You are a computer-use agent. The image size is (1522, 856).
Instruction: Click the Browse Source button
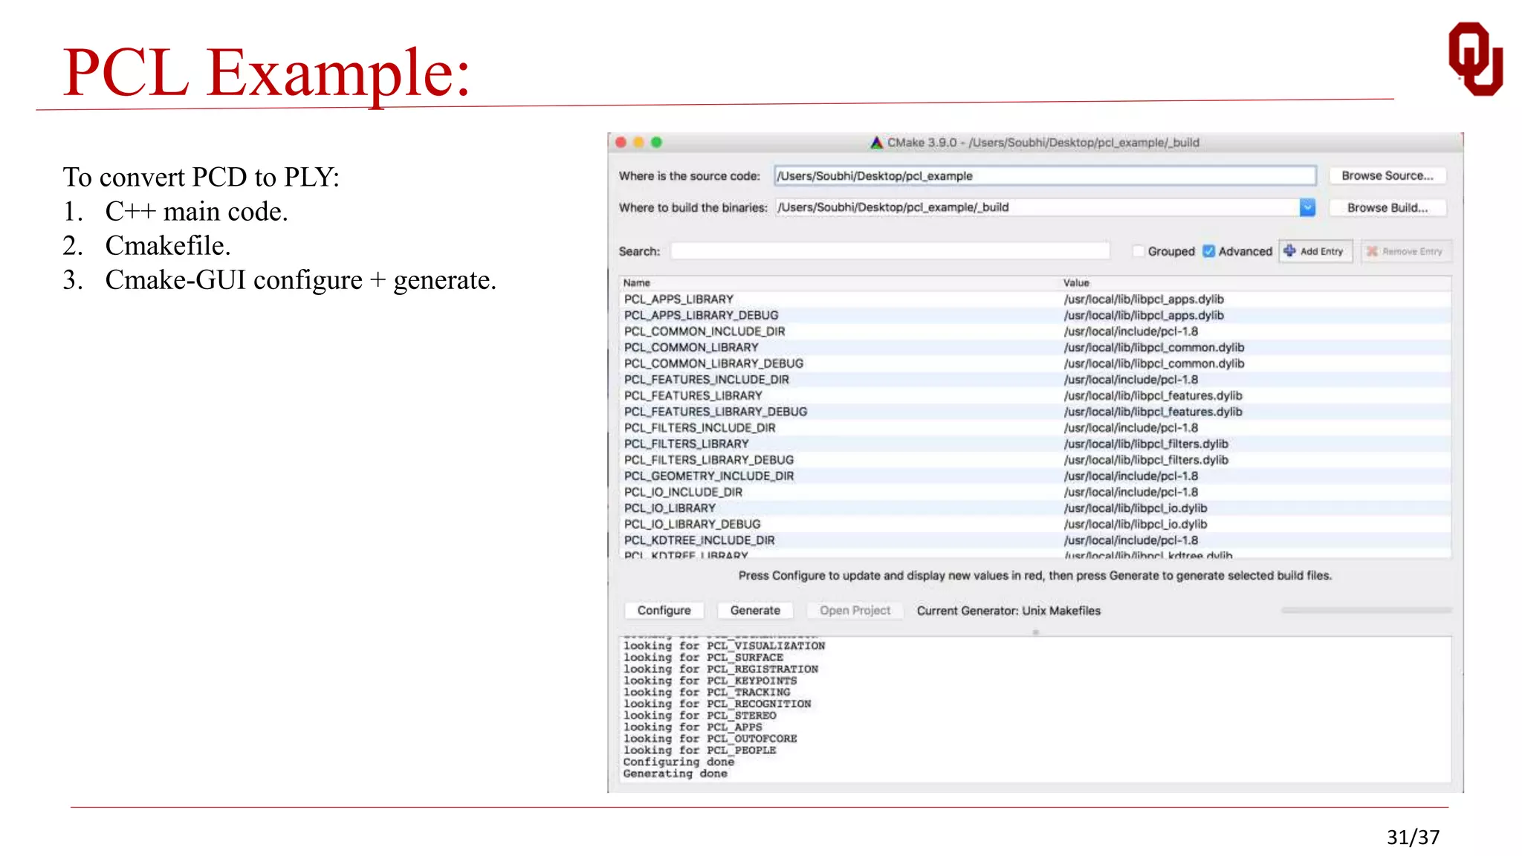[x=1387, y=176]
